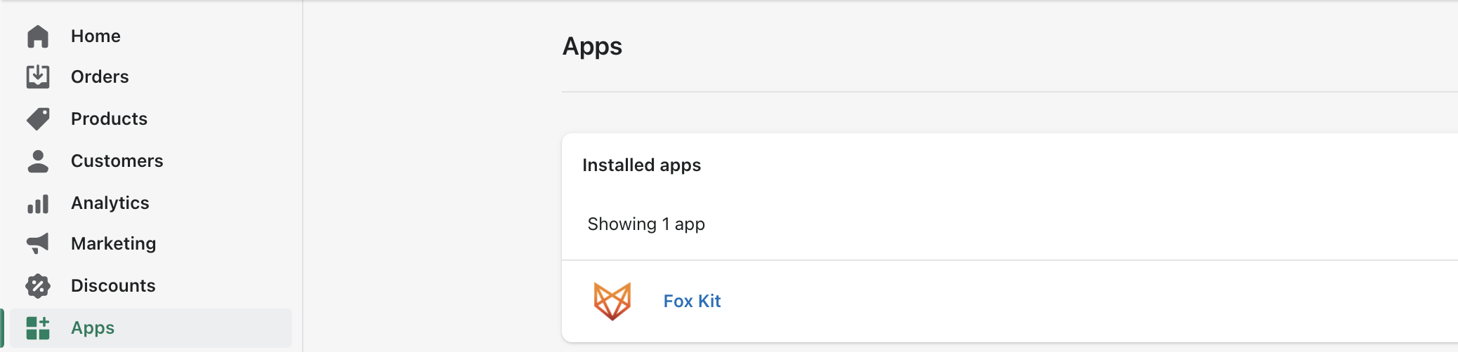Open the Analytics section label
The image size is (1458, 352).
coord(110,203)
